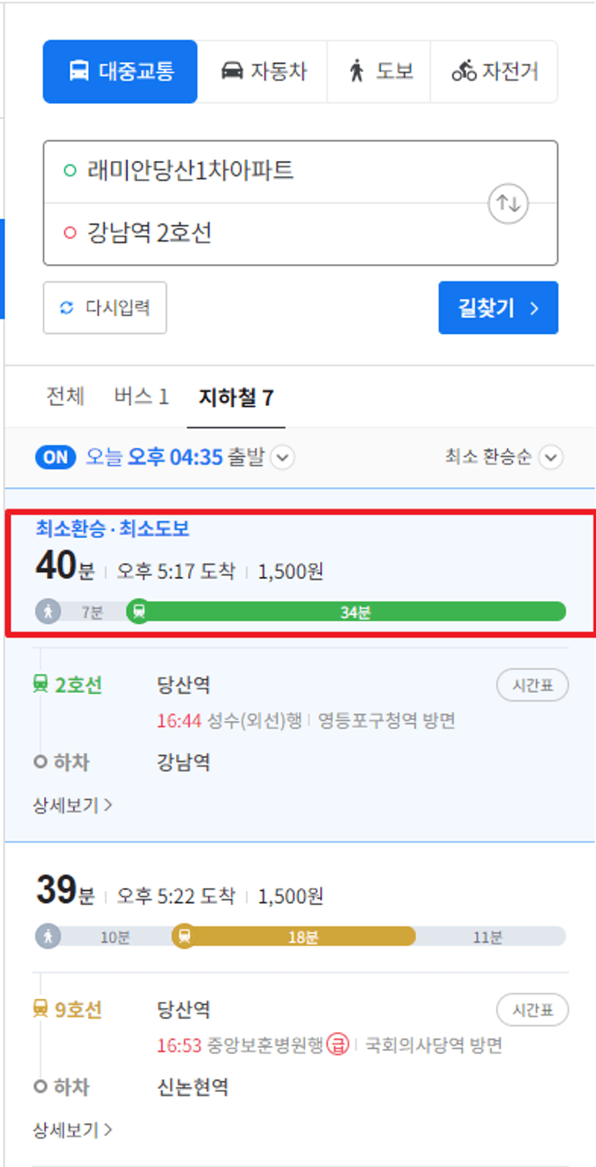Image resolution: width=596 pixels, height=1167 pixels.
Task: Click the 길찾기 search button
Action: point(498,308)
